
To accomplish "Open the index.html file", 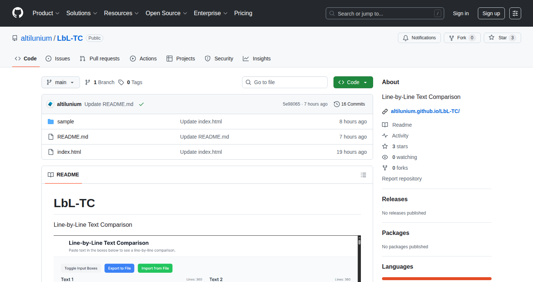I will coord(69,152).
